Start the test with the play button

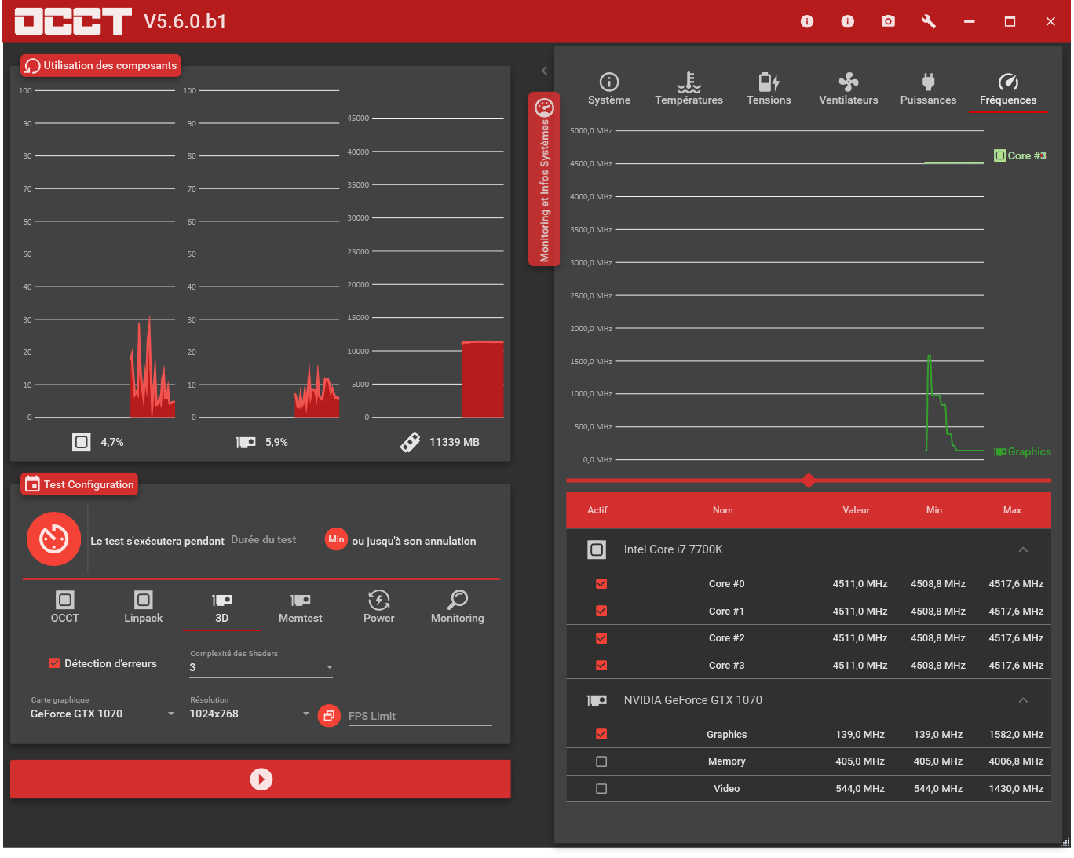pyautogui.click(x=261, y=779)
